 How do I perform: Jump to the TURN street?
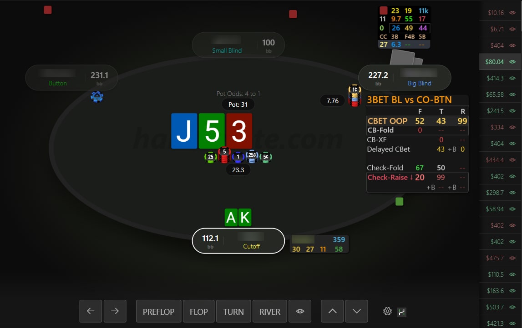tap(233, 311)
